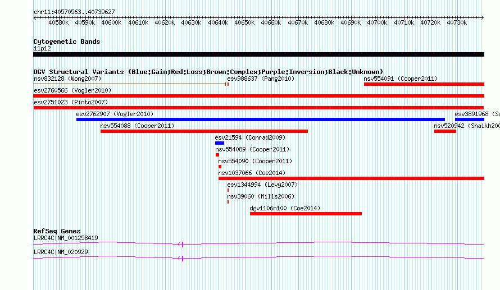Click the brown nsv832128 complex variant line
Image resolution: width=500 pixels, height=290 pixels.
tap(129, 84)
